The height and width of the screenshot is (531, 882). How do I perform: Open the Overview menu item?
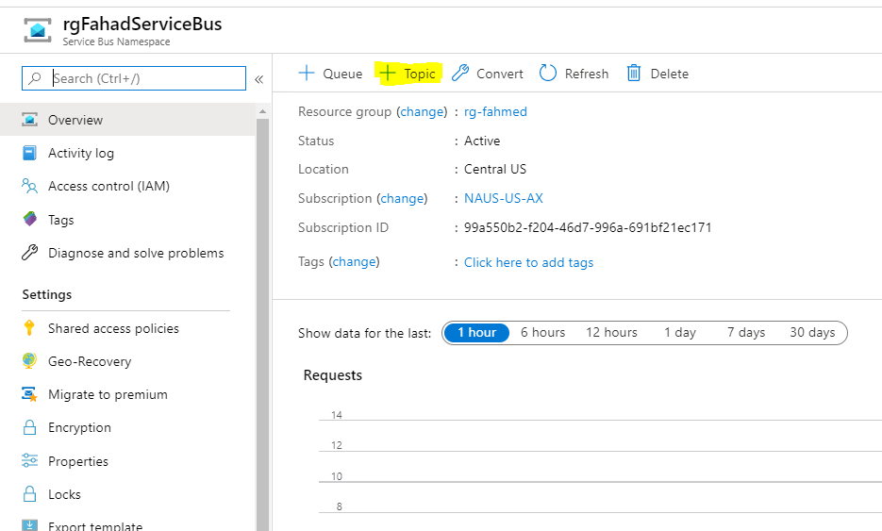pos(127,120)
